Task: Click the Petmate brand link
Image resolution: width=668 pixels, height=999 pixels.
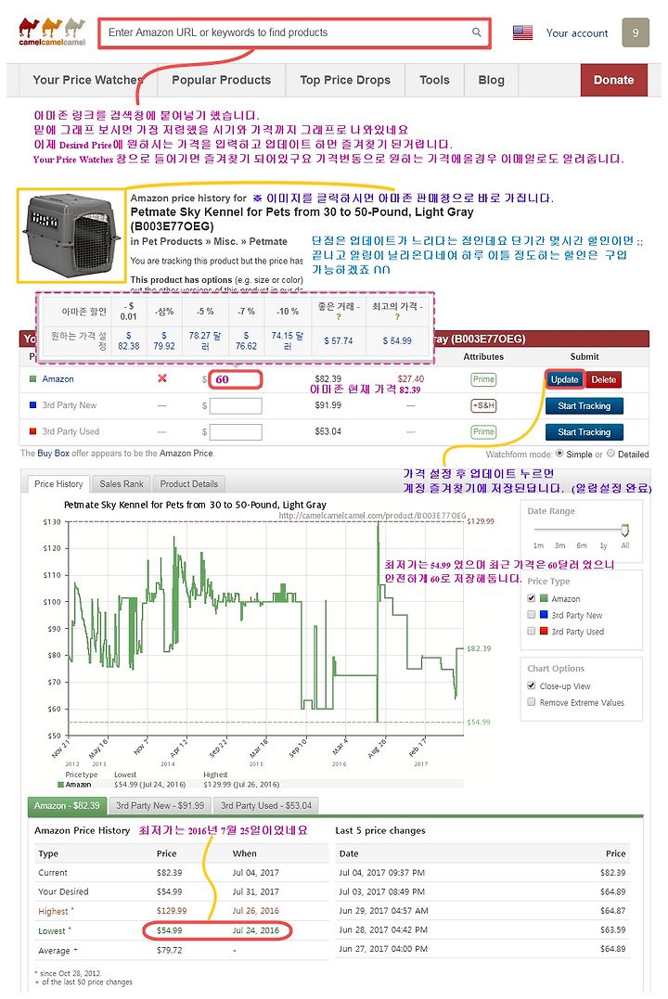Action: [268, 241]
